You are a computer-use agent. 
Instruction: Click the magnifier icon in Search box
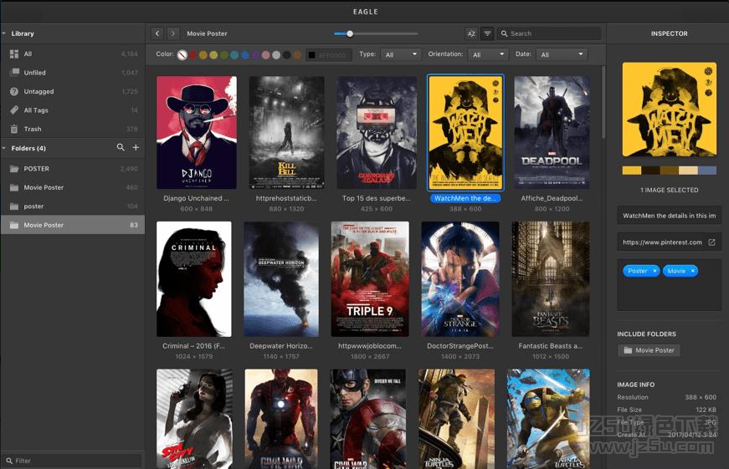504,33
